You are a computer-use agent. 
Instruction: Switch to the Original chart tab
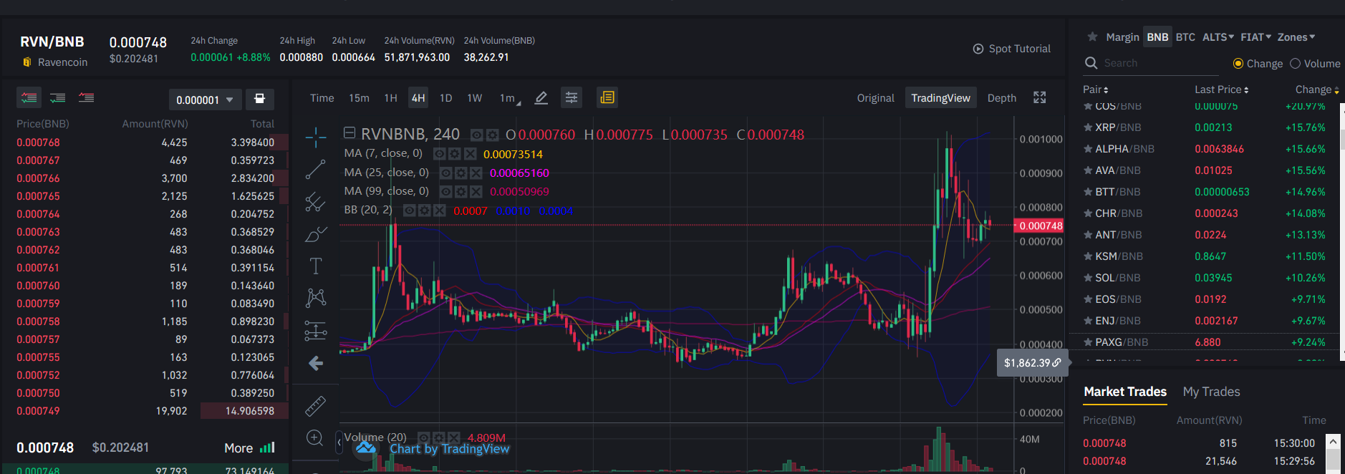875,98
